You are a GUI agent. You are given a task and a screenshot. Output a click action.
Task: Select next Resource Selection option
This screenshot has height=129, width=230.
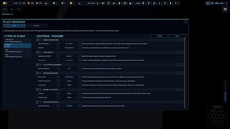[80, 56]
